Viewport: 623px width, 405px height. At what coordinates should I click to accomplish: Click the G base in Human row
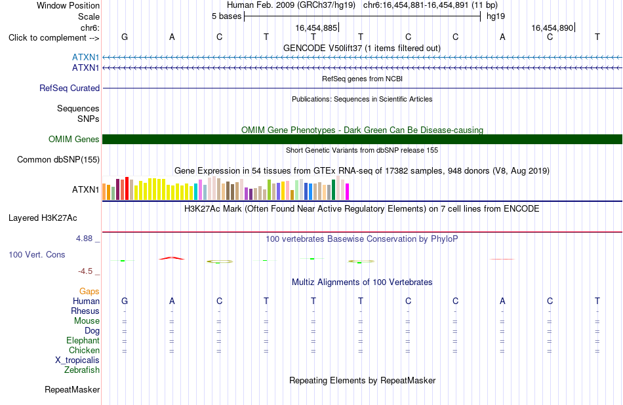[125, 301]
